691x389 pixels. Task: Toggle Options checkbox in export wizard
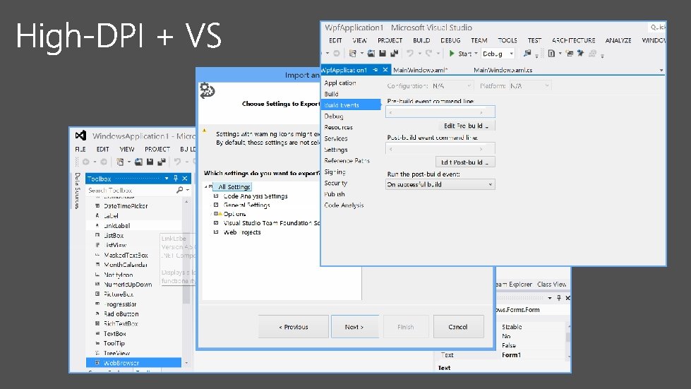pyautogui.click(x=216, y=214)
